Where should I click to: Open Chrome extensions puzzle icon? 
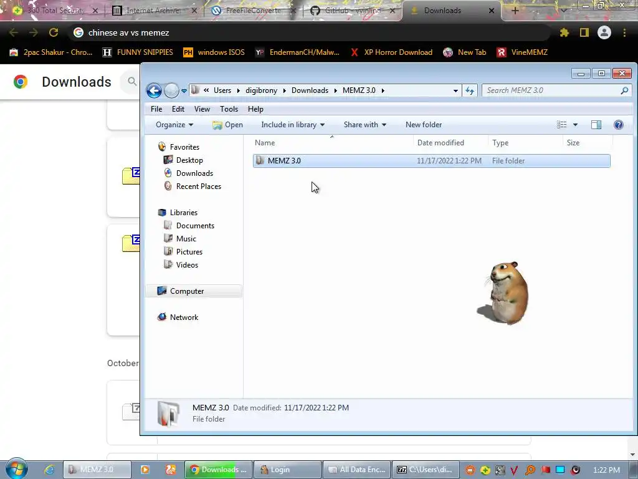(x=564, y=32)
